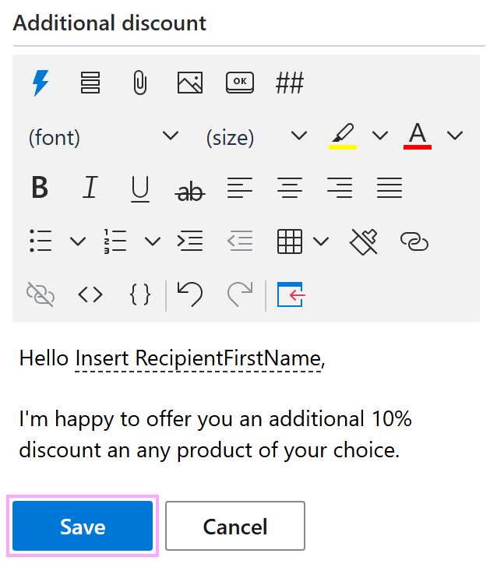Click the lightning bolt macro icon
The height and width of the screenshot is (564, 497).
[40, 83]
